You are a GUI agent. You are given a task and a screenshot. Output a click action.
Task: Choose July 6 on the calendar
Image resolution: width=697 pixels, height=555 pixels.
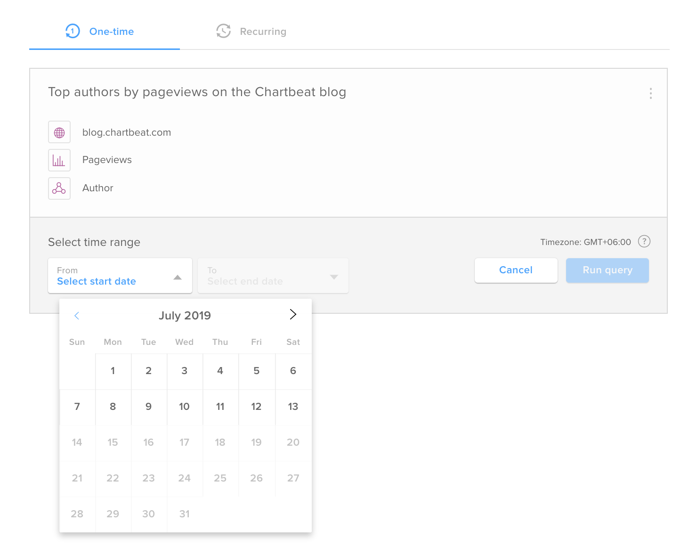pyautogui.click(x=293, y=371)
